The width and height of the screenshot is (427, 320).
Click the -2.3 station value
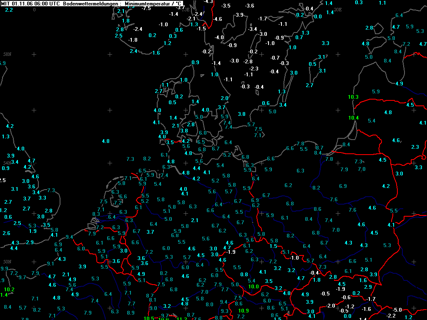(254, 69)
